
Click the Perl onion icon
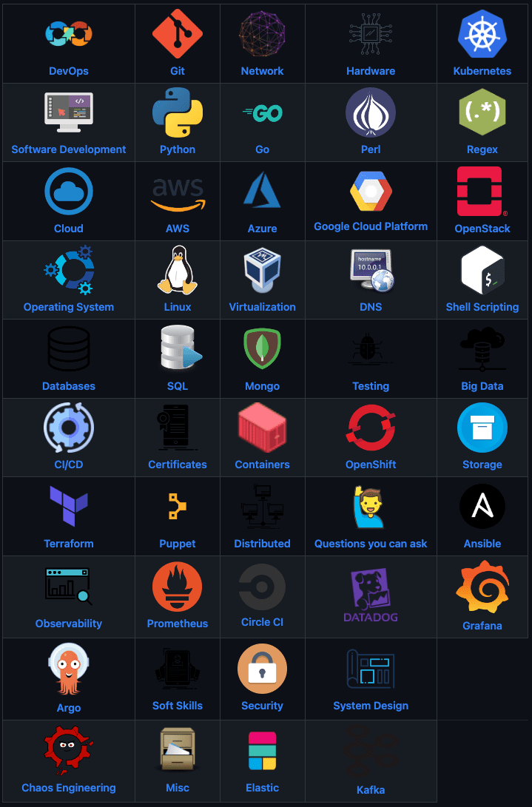tap(371, 112)
